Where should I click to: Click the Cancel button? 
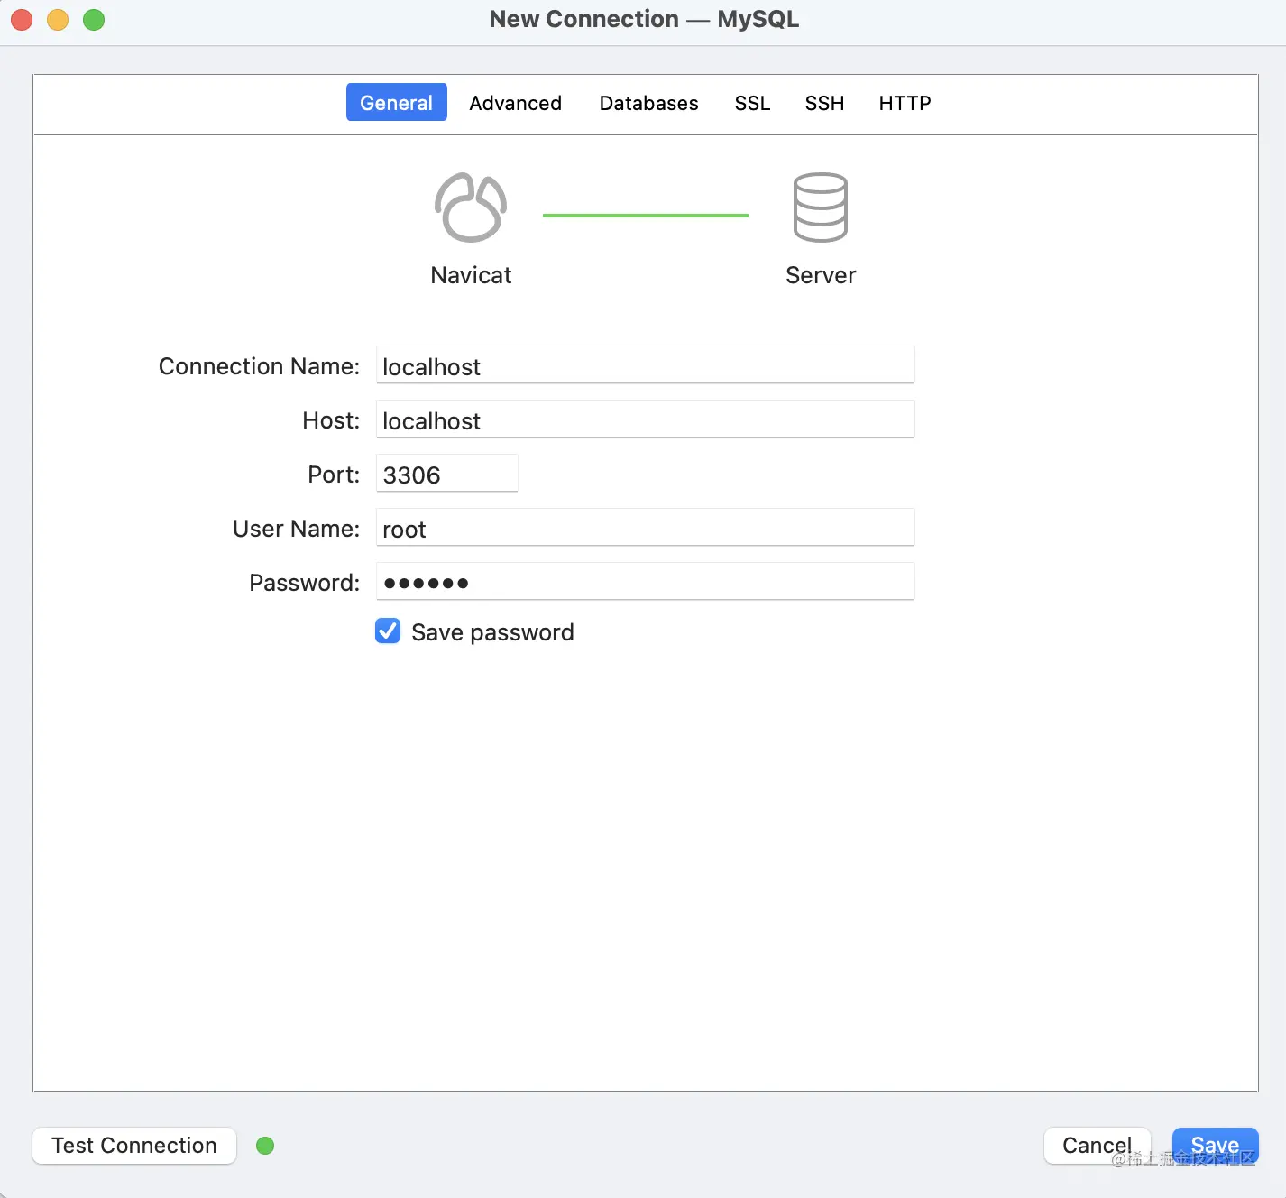(1098, 1146)
